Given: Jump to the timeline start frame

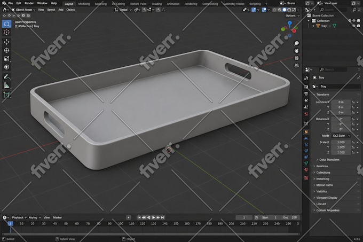Looking at the screenshot, I should [x=139, y=217].
